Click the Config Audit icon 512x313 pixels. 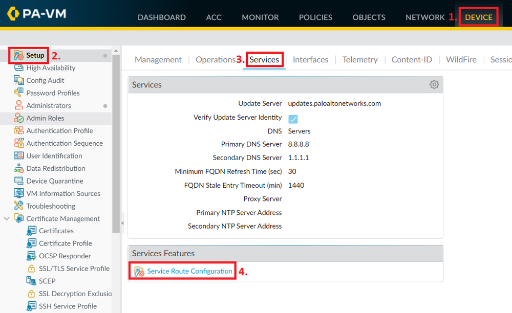pos(18,80)
